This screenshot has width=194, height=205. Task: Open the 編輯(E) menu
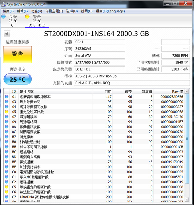tap(22, 11)
